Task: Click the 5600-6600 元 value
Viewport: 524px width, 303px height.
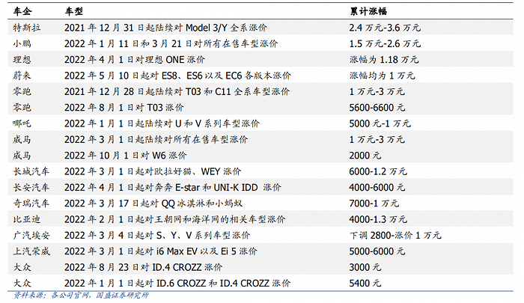Action: point(377,108)
